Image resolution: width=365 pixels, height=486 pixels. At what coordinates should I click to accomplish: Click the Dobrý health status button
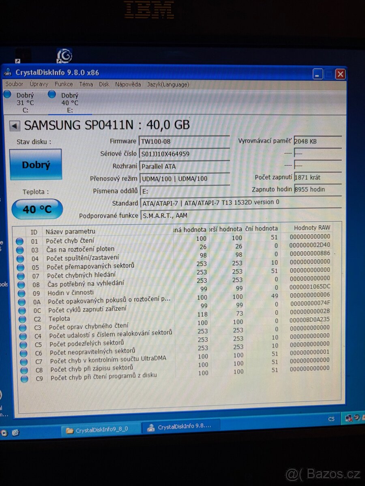coord(36,164)
